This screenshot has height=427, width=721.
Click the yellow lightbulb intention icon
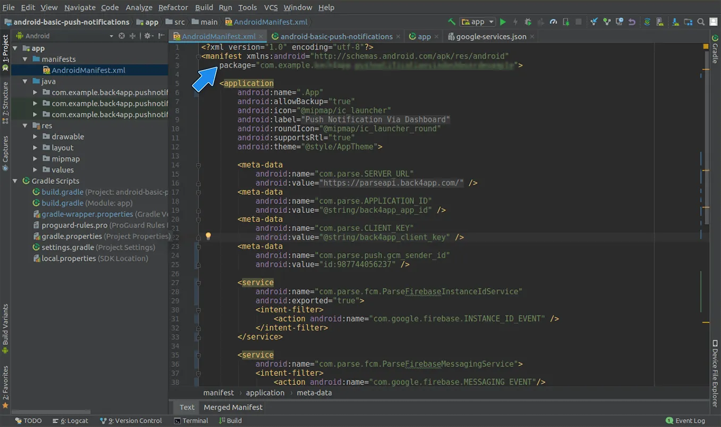pyautogui.click(x=208, y=236)
